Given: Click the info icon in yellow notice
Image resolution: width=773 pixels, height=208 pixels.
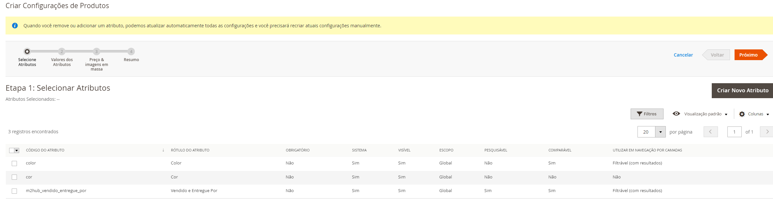Looking at the screenshot, I should click(x=15, y=26).
